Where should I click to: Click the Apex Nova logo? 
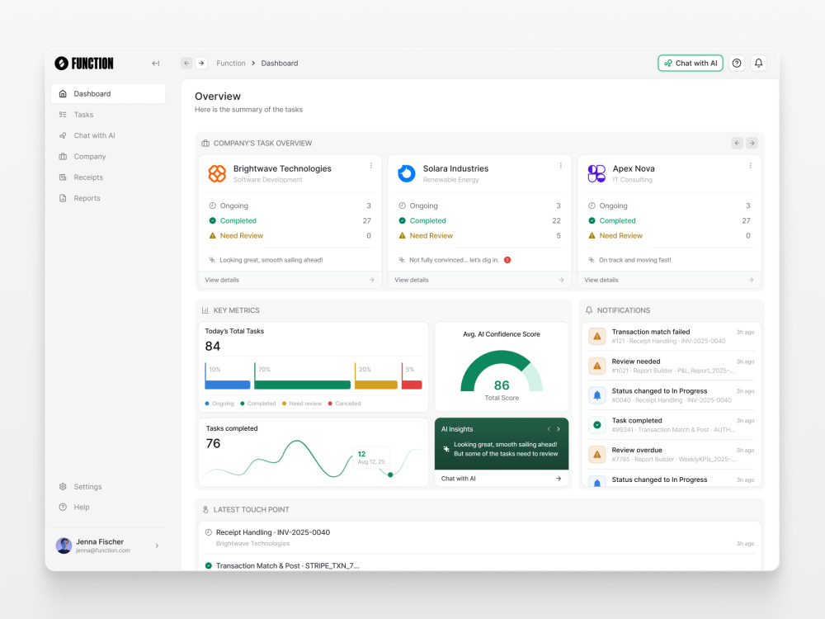click(596, 173)
